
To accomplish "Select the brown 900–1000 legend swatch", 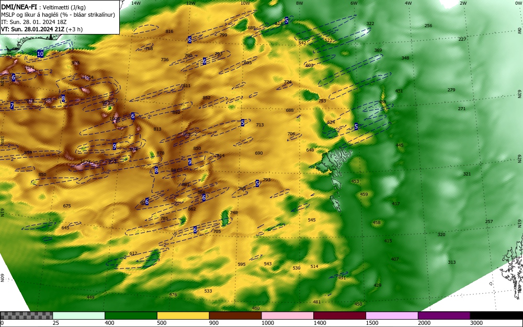I will tap(235, 316).
